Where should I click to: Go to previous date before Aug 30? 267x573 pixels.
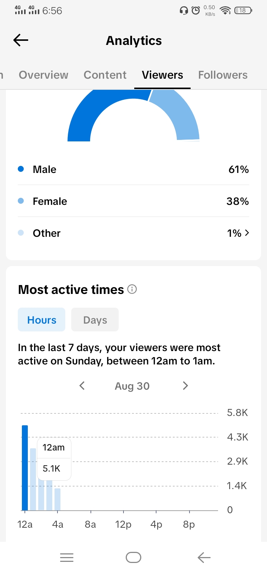click(x=82, y=386)
